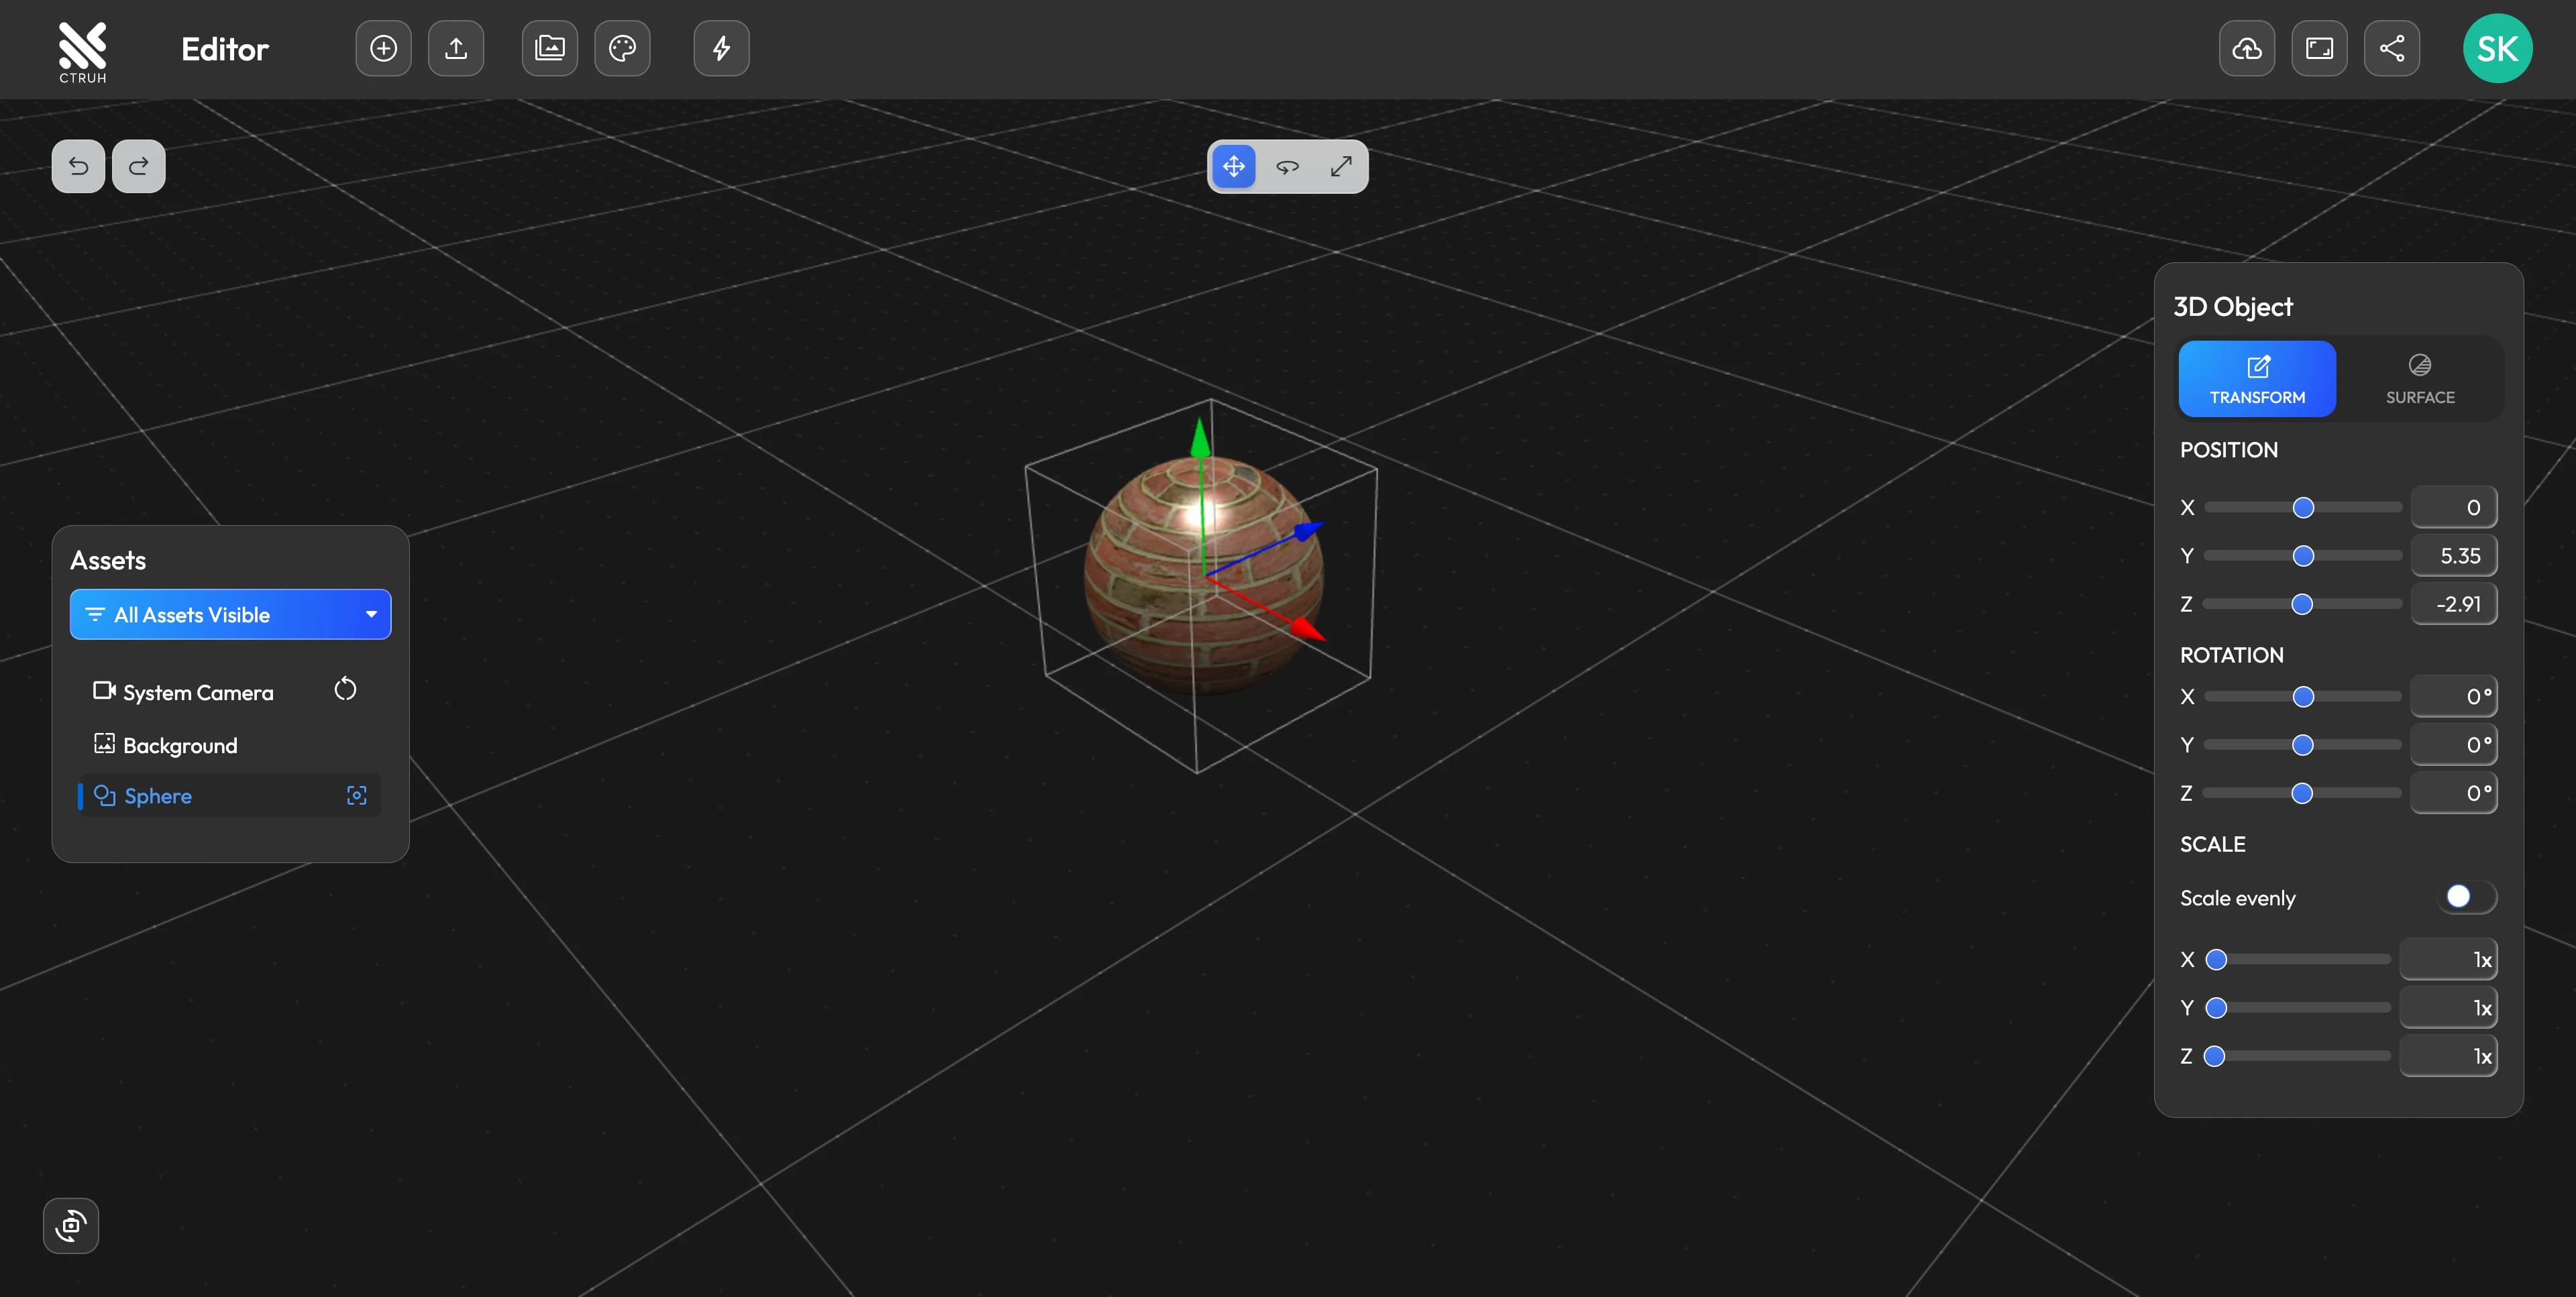Focus view on Sphere using target icon
This screenshot has height=1297, width=2576.
357,796
